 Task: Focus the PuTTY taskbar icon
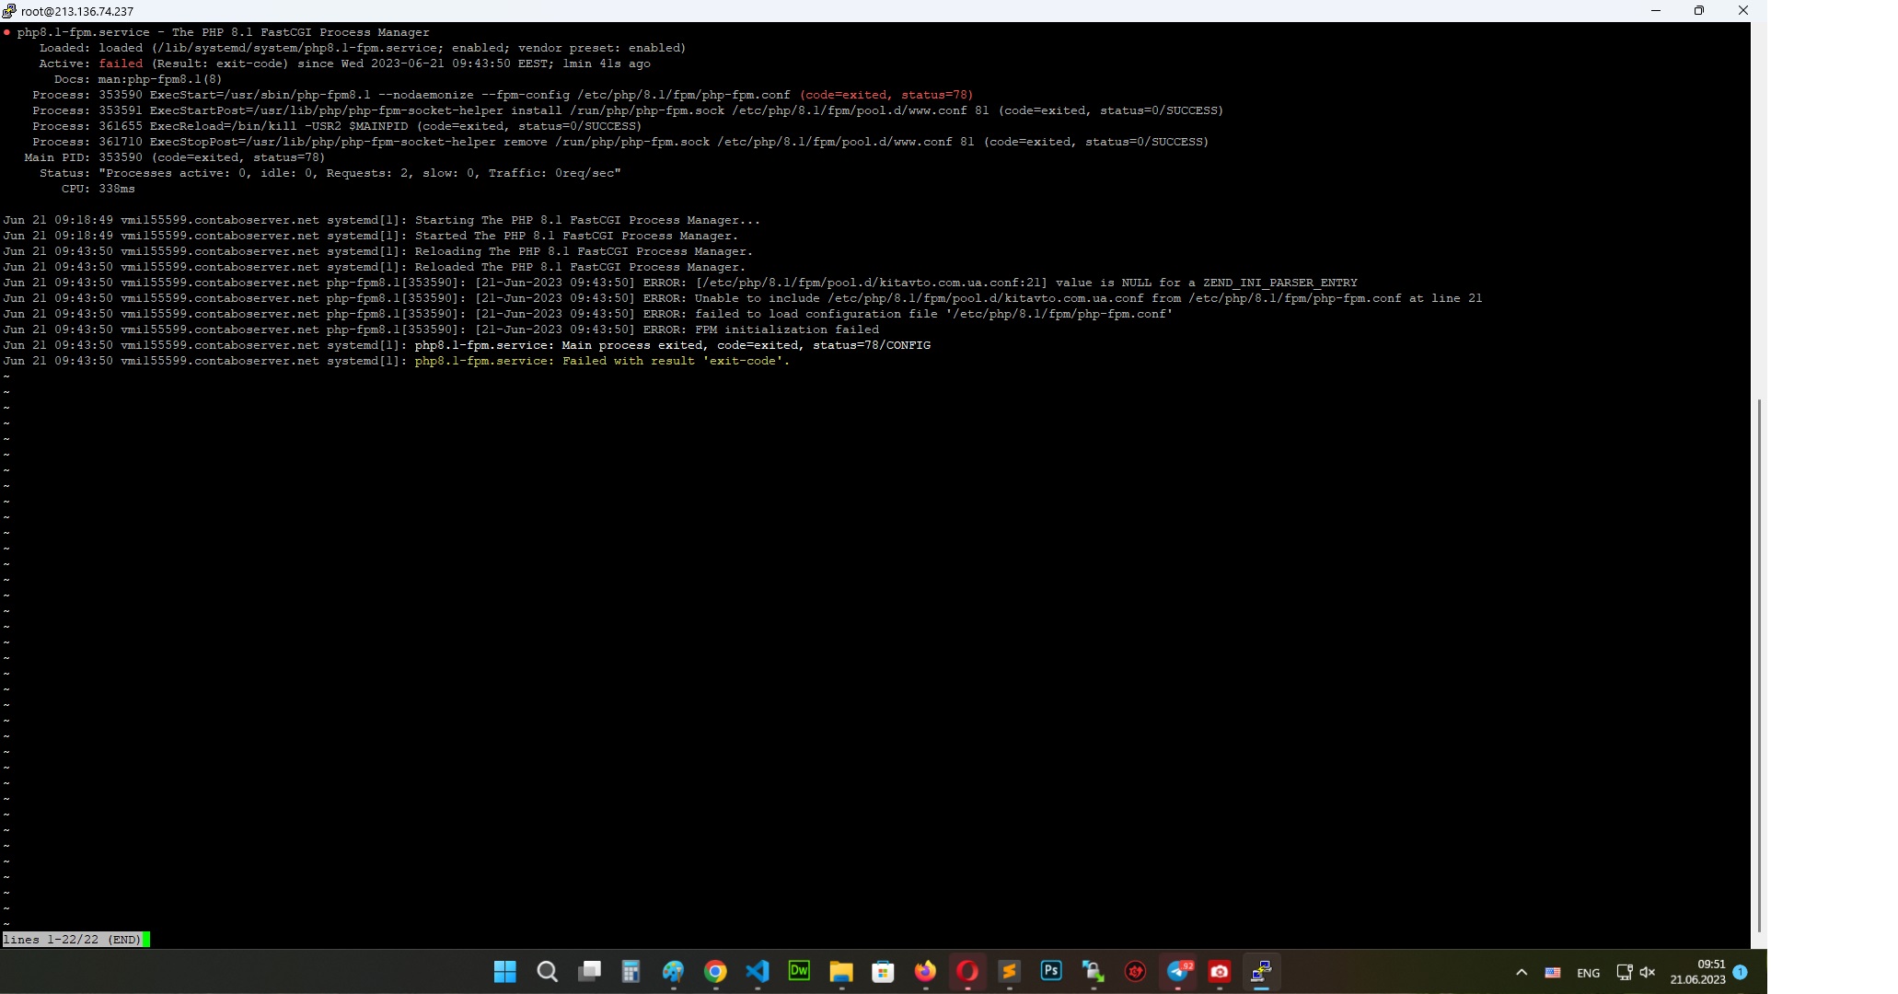[x=1261, y=972]
